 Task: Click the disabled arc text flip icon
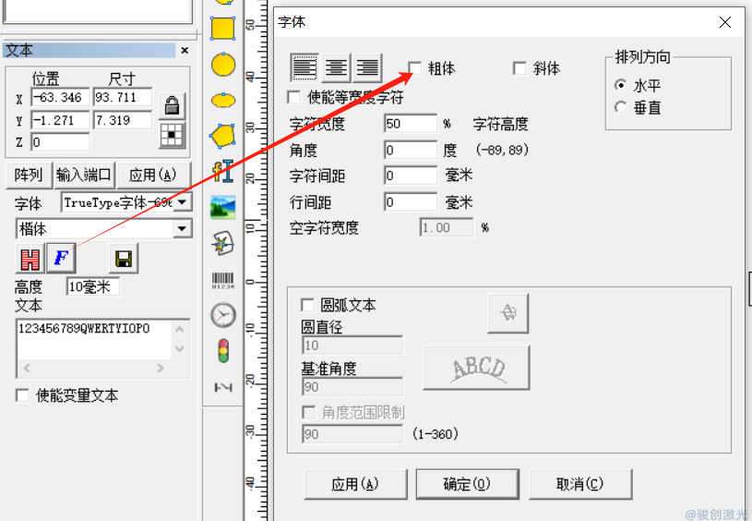point(508,313)
